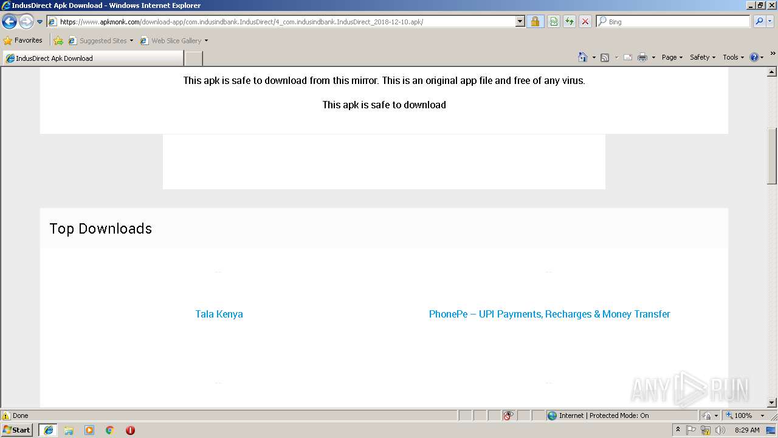Screen dimensions: 778x438
Task: Click the volume speaker tray icon
Action: pyautogui.click(x=720, y=430)
